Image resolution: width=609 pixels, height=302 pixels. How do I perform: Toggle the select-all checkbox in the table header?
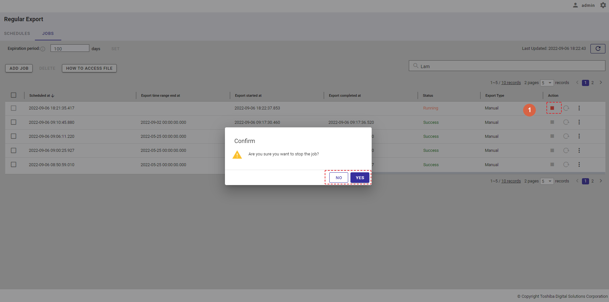[13, 95]
